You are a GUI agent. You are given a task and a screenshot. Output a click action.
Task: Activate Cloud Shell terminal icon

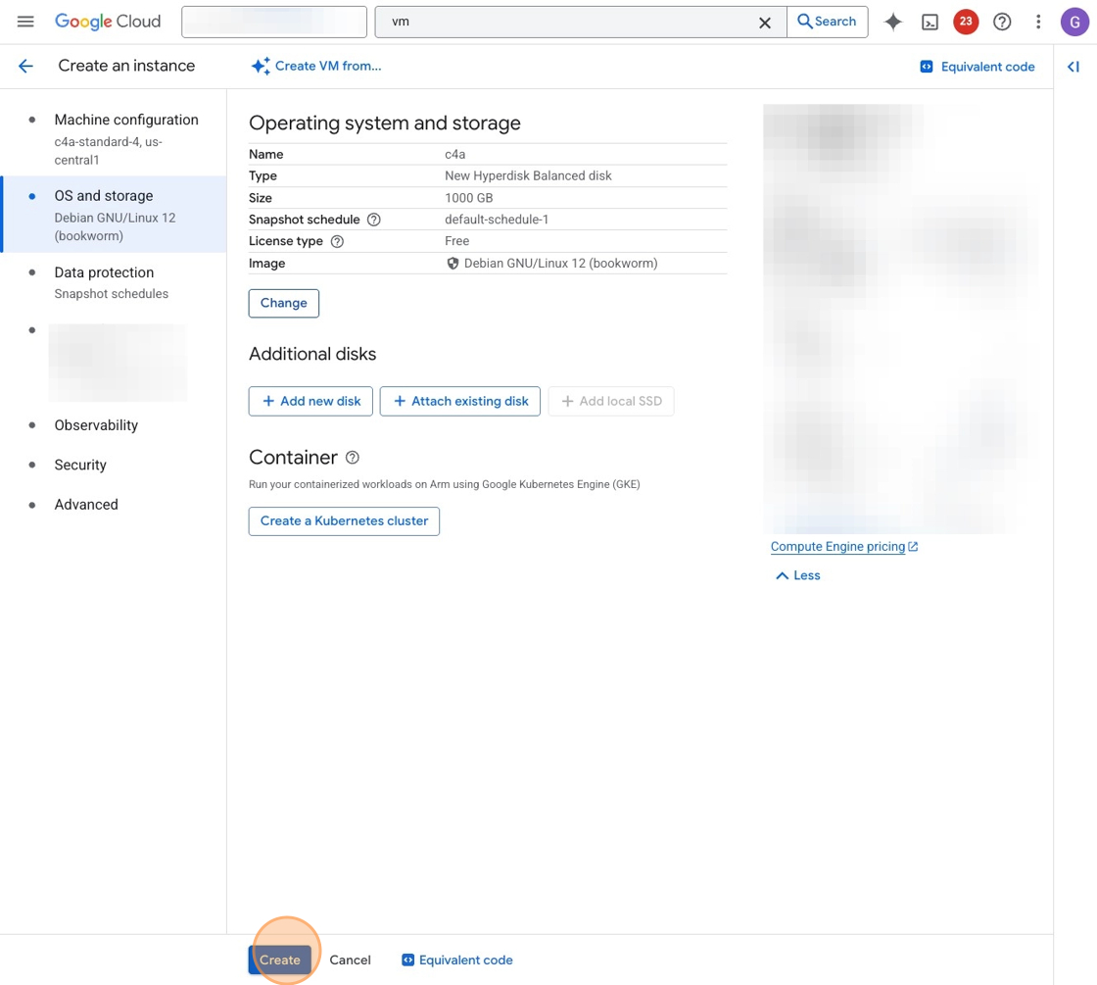pyautogui.click(x=930, y=23)
